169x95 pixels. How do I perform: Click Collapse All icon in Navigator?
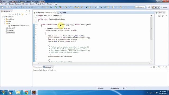[20, 14]
